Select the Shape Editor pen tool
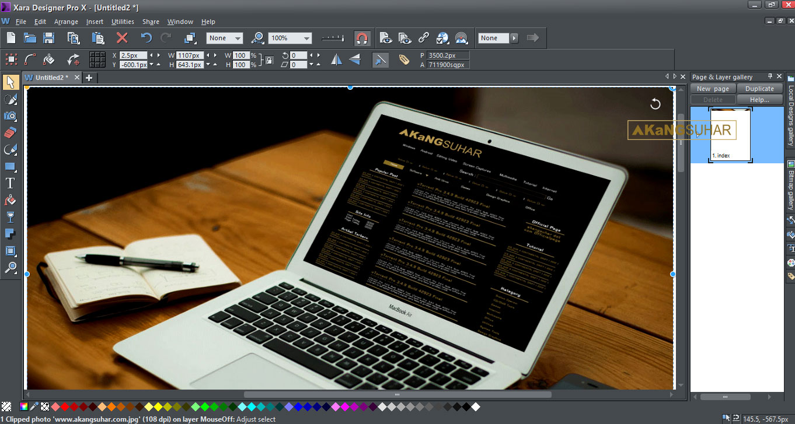 tap(11, 150)
